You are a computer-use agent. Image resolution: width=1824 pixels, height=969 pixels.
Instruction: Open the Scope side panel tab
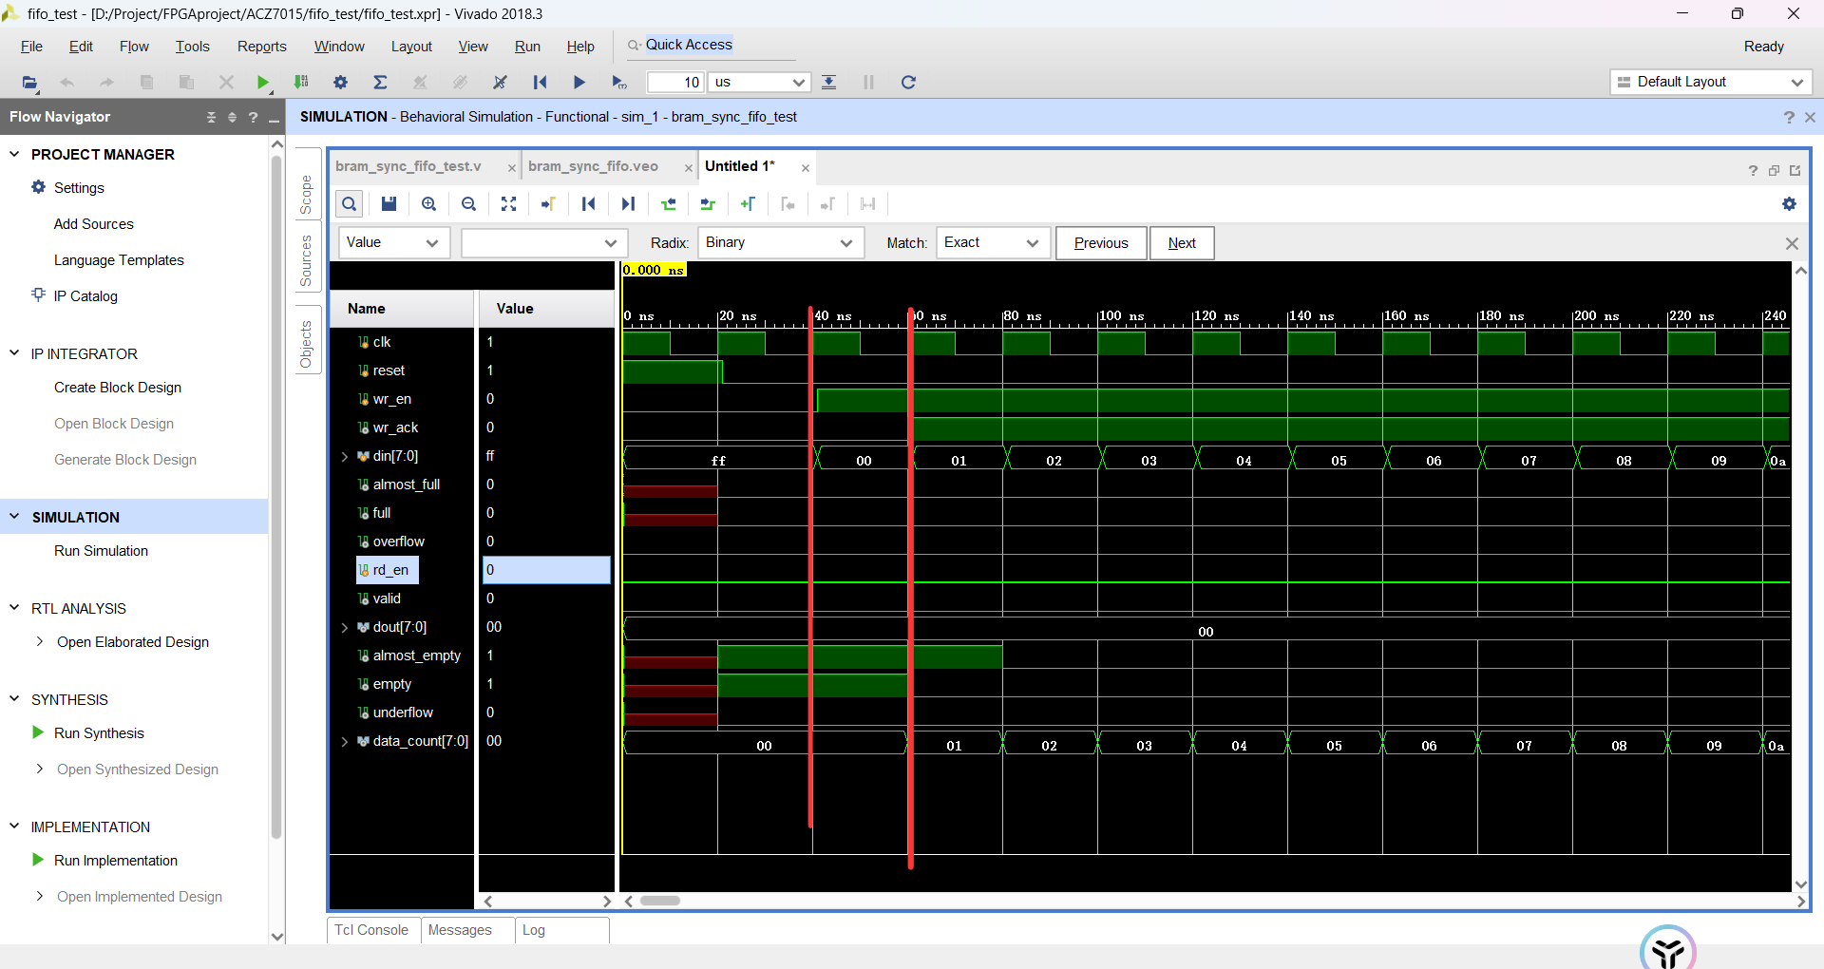tap(306, 195)
